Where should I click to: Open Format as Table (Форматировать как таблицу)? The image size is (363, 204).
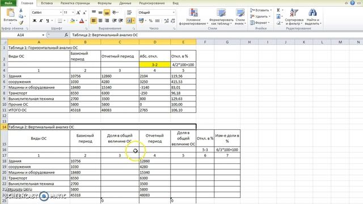pos(221,17)
